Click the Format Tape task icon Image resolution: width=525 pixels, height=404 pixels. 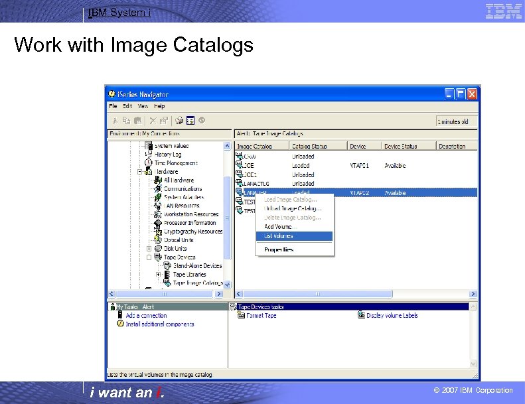click(241, 315)
